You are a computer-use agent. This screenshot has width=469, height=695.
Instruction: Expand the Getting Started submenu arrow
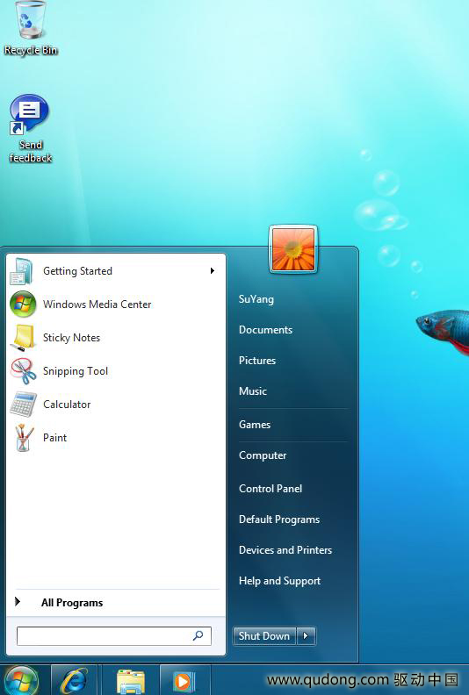point(213,271)
